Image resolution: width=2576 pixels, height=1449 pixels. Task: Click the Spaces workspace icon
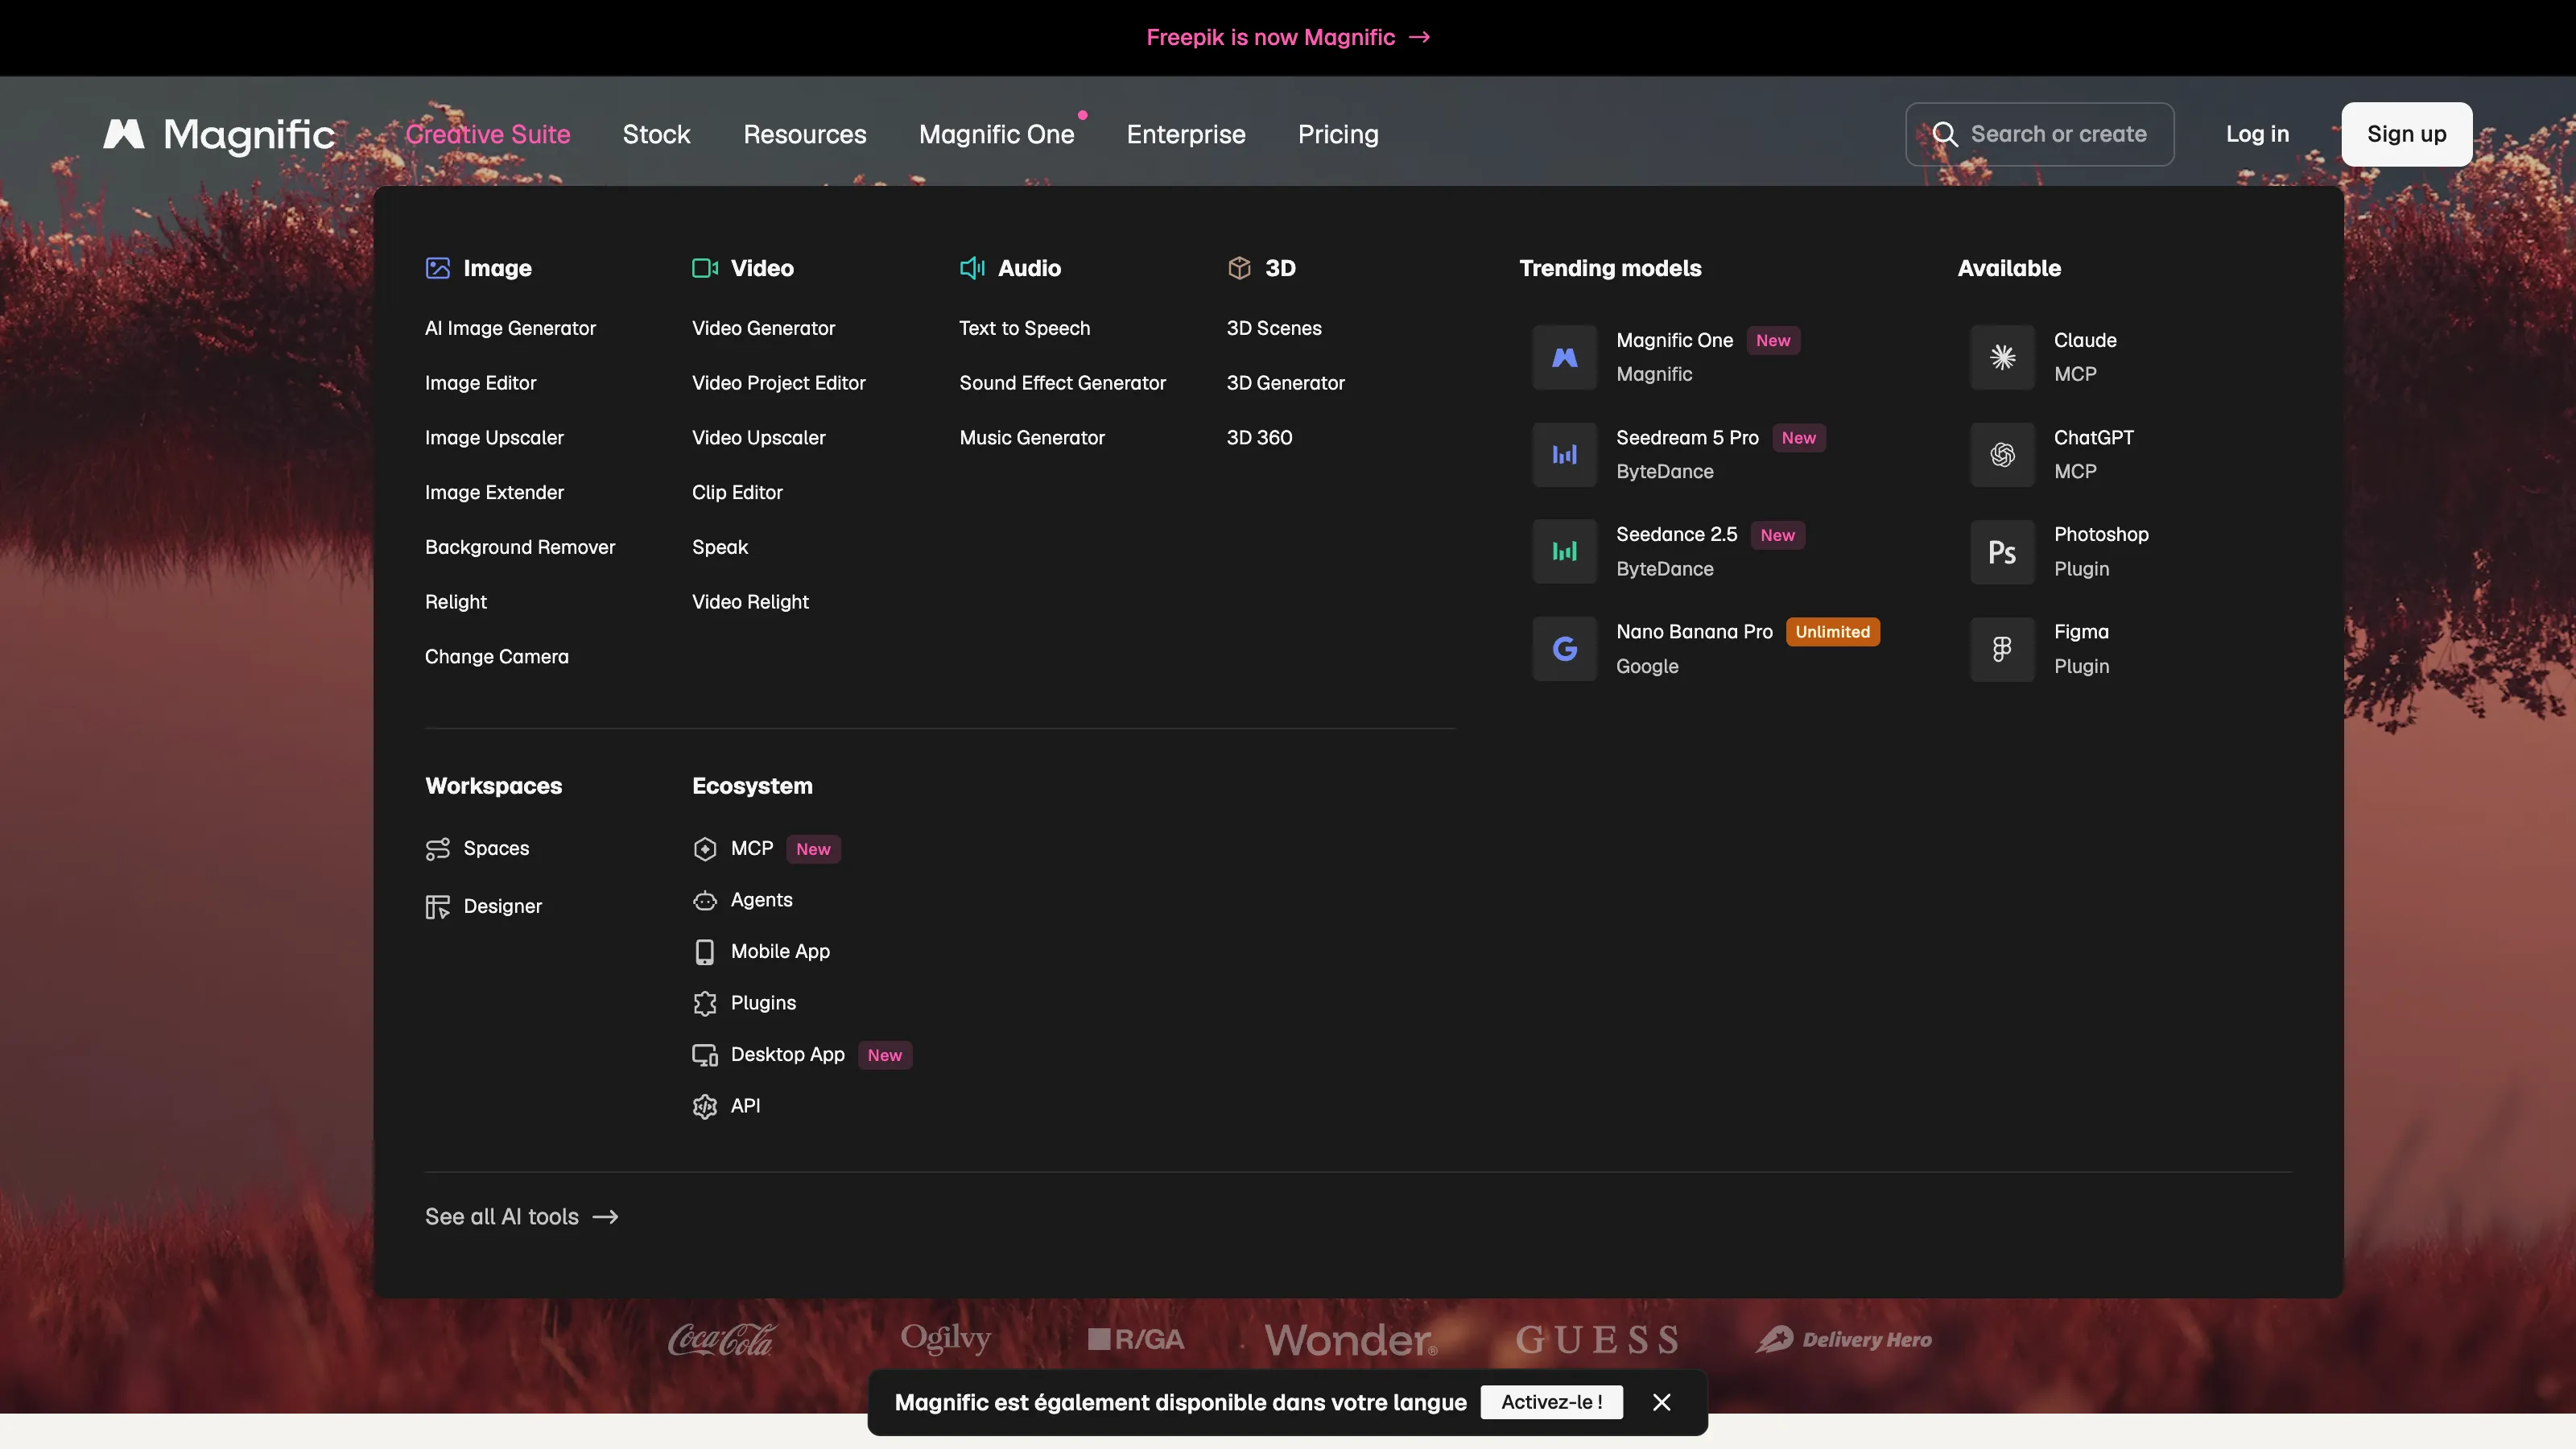438,849
